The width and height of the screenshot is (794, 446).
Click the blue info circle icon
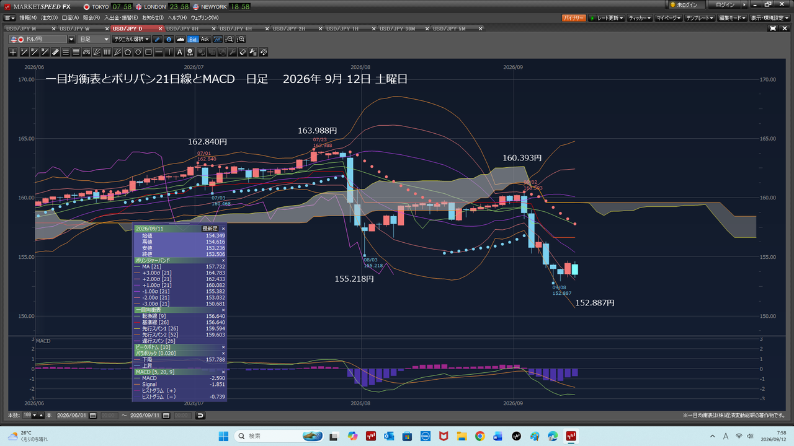[169, 39]
